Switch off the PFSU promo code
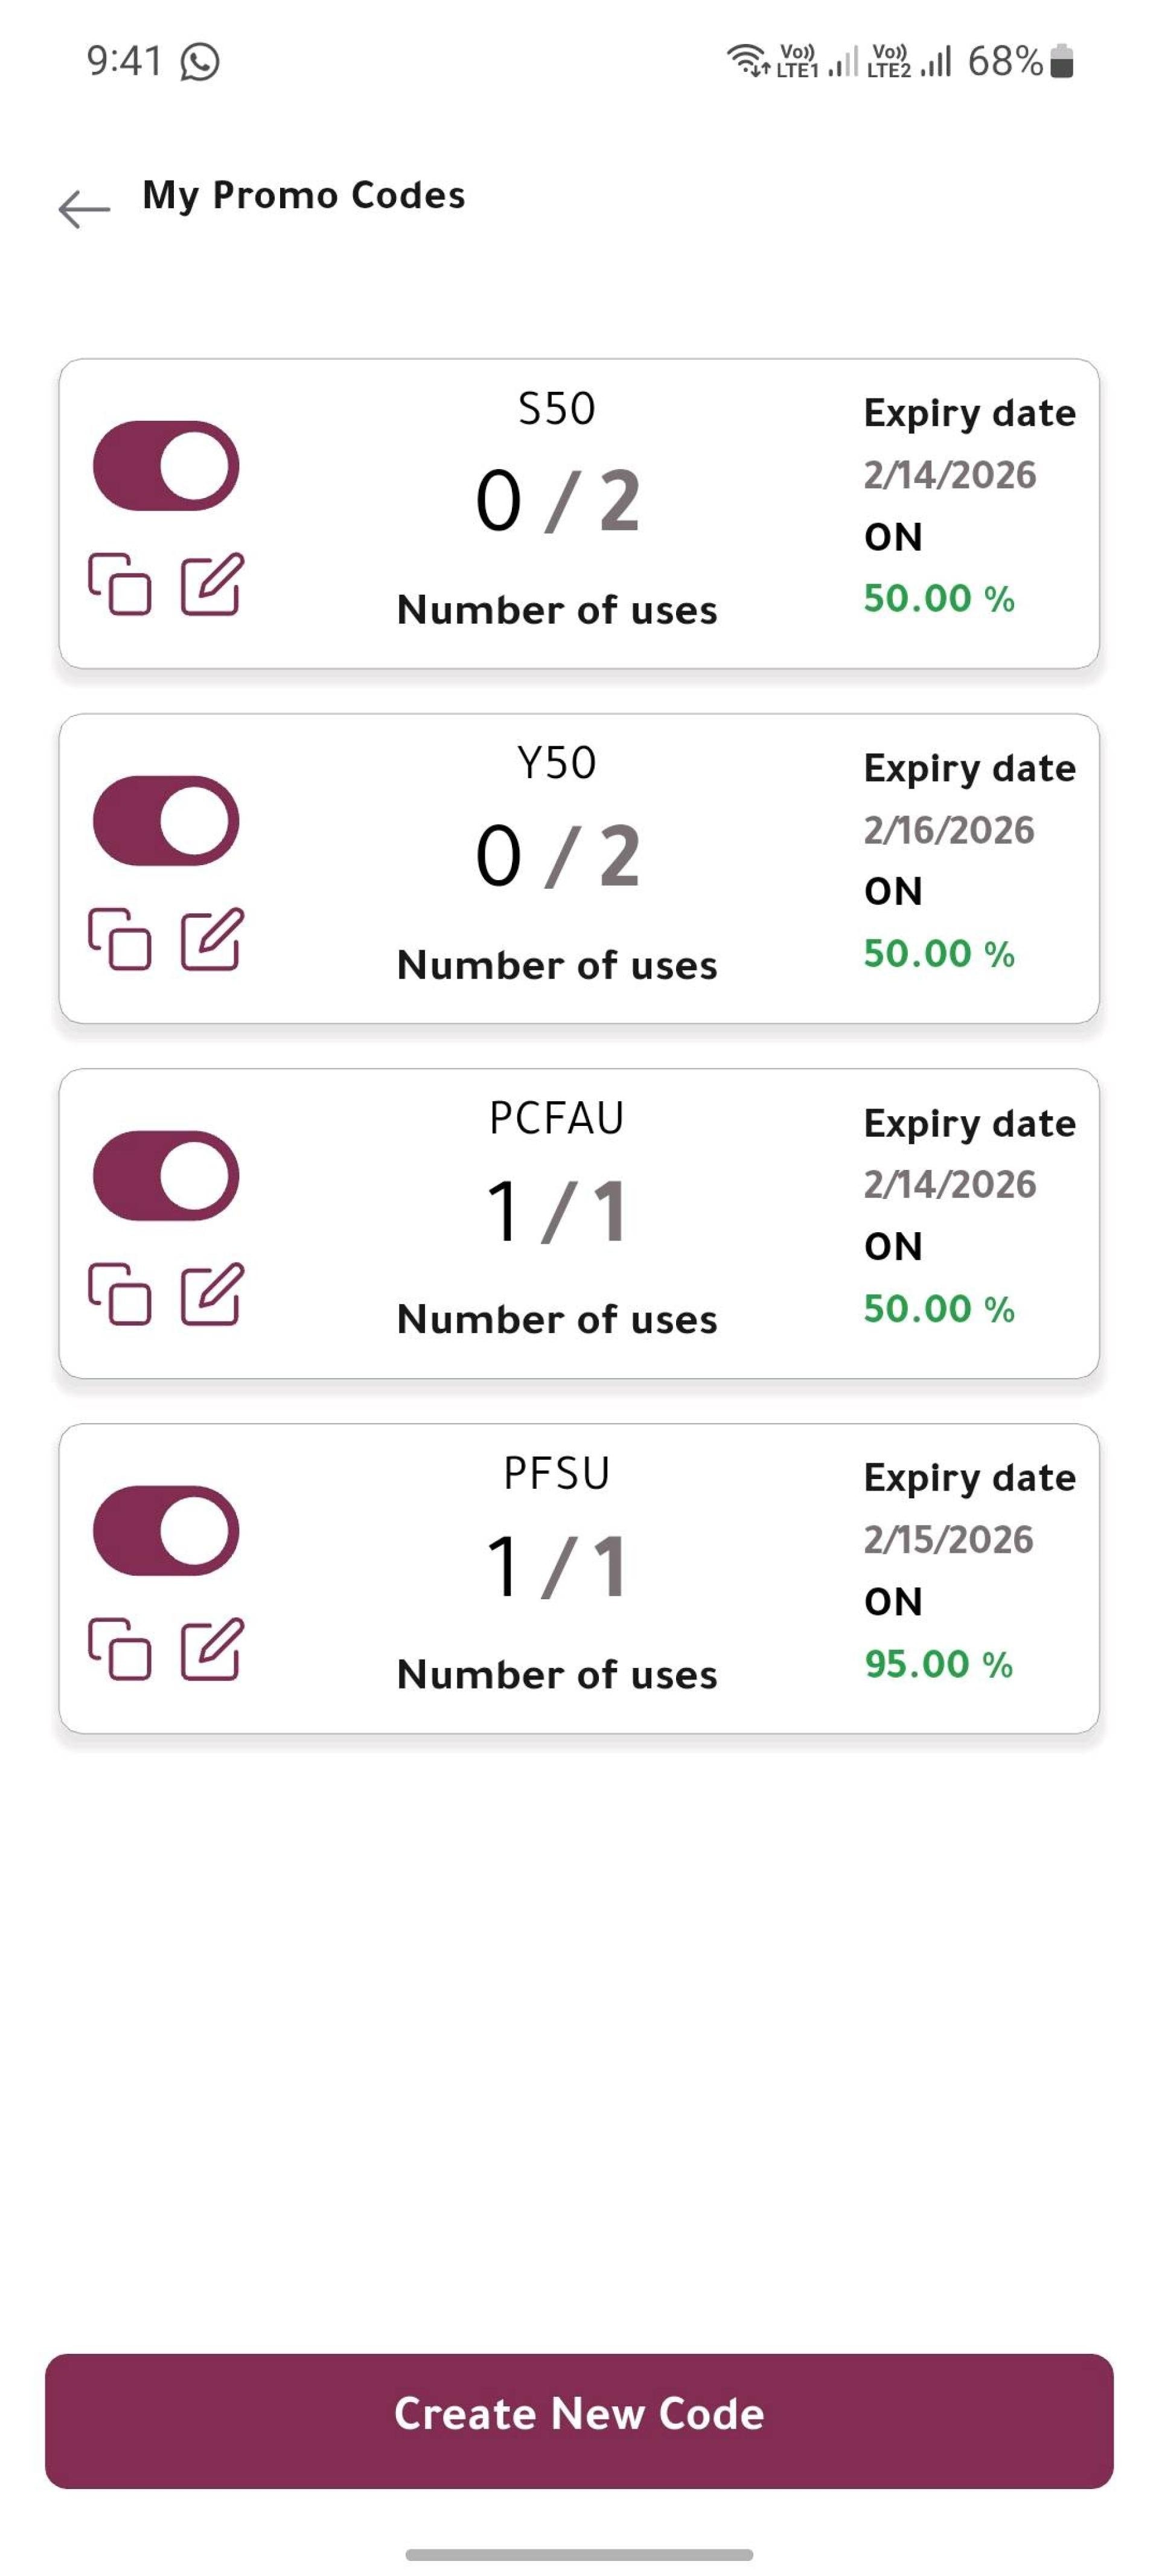1159x2576 pixels. tap(166, 1531)
